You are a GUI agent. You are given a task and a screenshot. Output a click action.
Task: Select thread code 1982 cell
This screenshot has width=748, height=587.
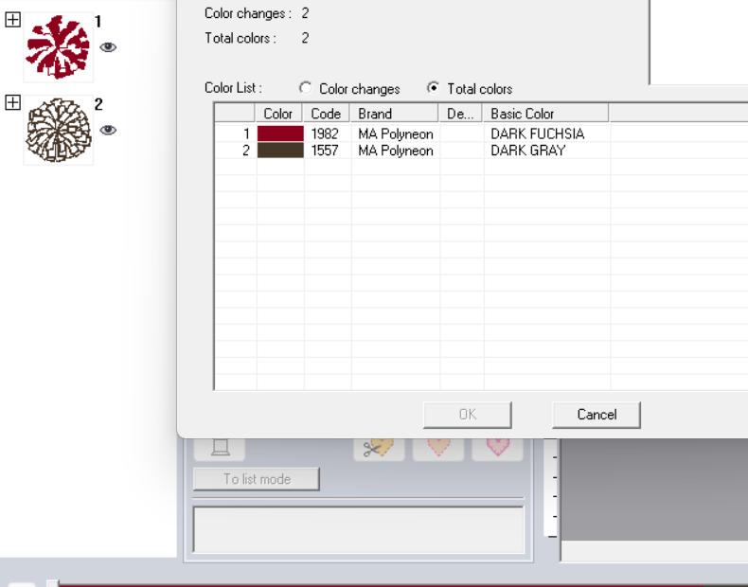(328, 133)
